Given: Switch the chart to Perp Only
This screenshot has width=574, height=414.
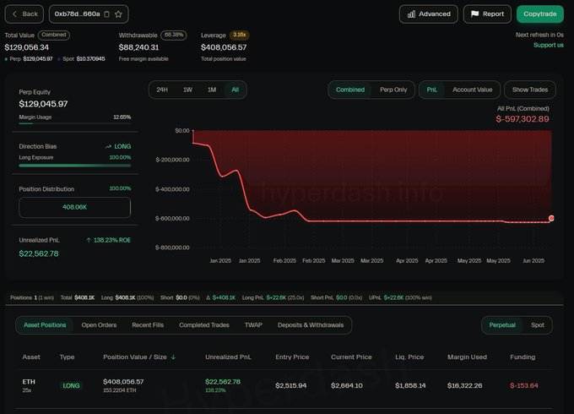Looking at the screenshot, I should click(x=393, y=90).
